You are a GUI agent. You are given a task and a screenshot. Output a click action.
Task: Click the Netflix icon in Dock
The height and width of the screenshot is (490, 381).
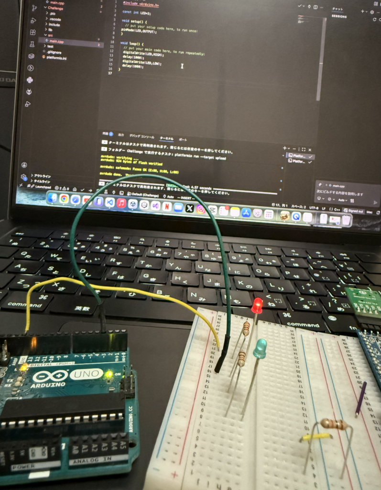[x=167, y=206]
